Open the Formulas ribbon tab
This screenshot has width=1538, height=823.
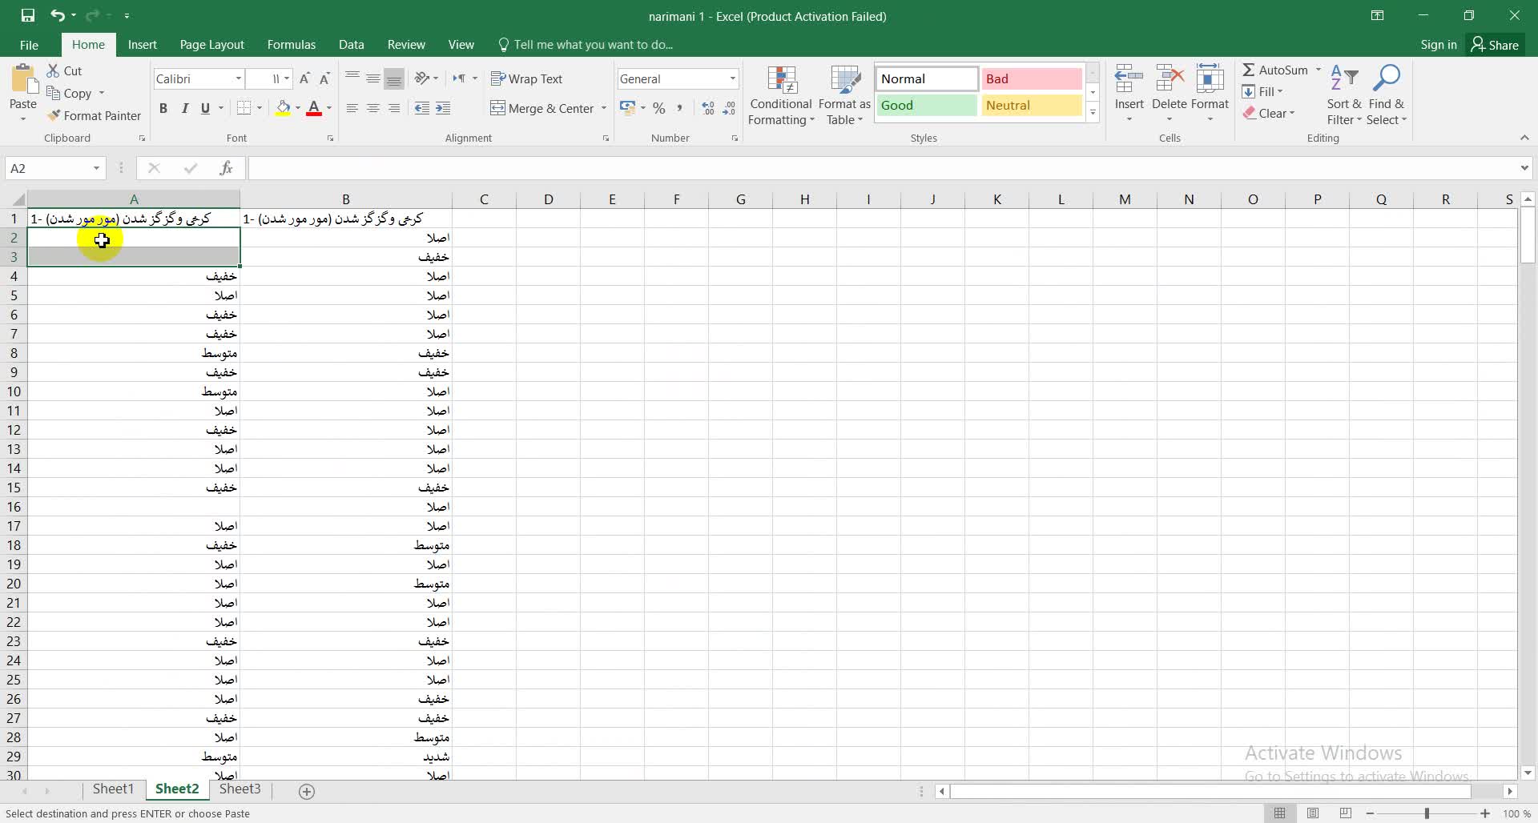291,45
